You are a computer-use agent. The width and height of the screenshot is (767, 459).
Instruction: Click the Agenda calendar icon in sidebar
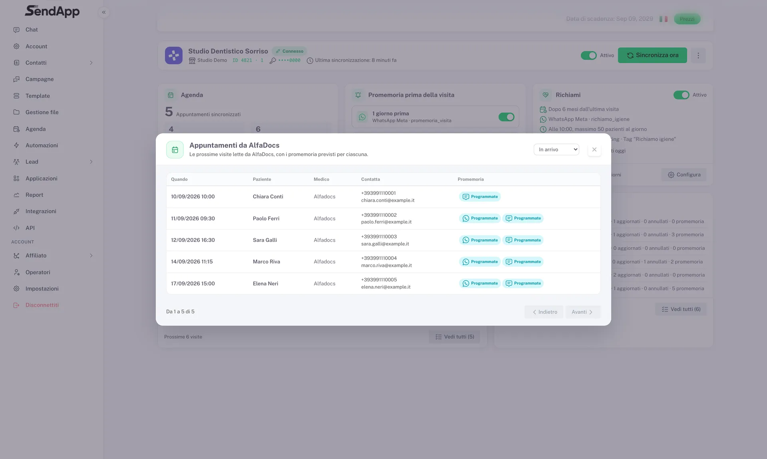point(16,129)
